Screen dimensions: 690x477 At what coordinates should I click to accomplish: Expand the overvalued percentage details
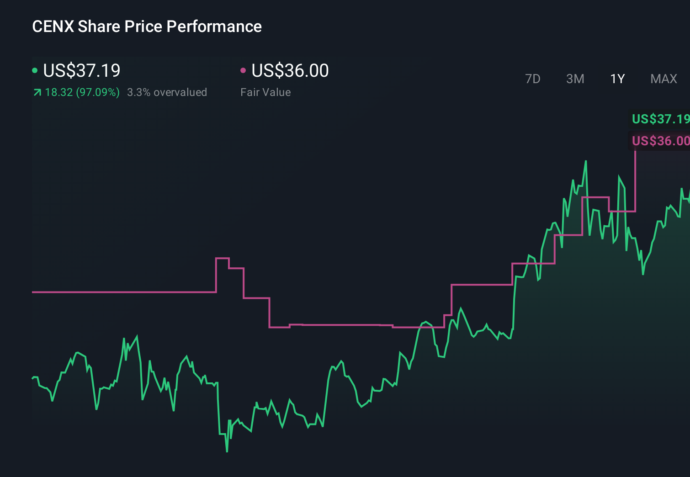[x=167, y=92]
